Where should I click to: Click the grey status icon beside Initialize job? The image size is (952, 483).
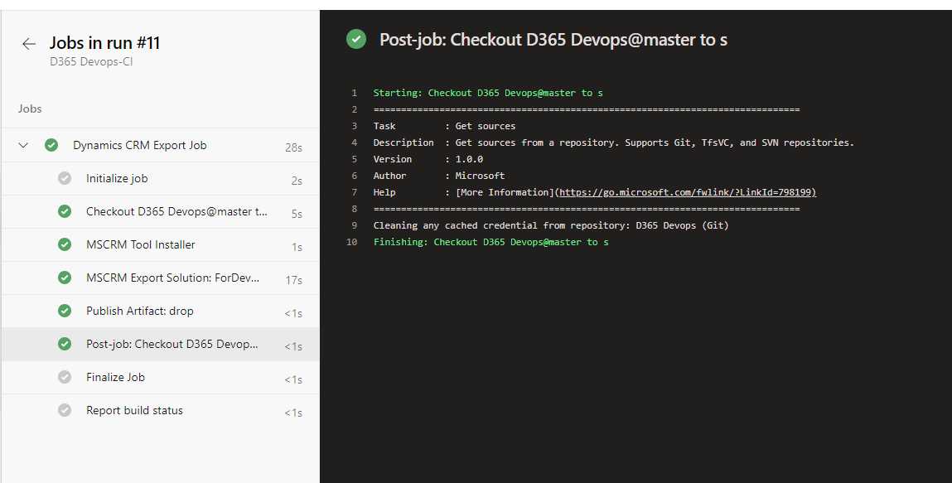(65, 178)
